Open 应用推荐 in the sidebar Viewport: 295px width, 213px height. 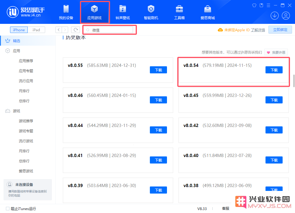pos(26,61)
